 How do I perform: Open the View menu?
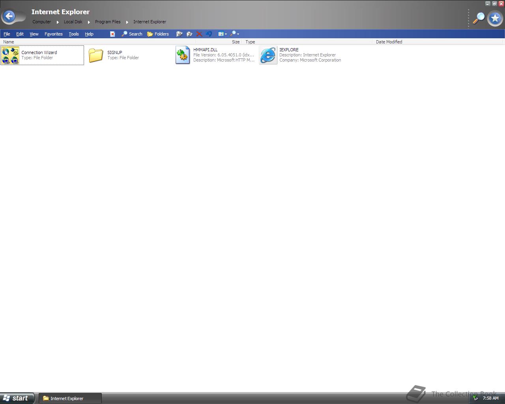pos(34,34)
